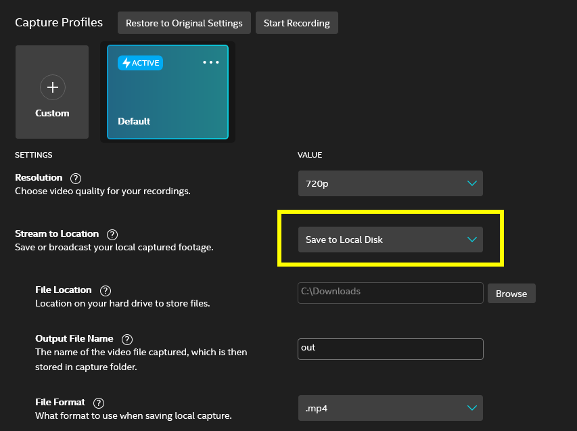Click 'Location on your hard drive to store files.'
The width and height of the screenshot is (577, 431).
122,304
